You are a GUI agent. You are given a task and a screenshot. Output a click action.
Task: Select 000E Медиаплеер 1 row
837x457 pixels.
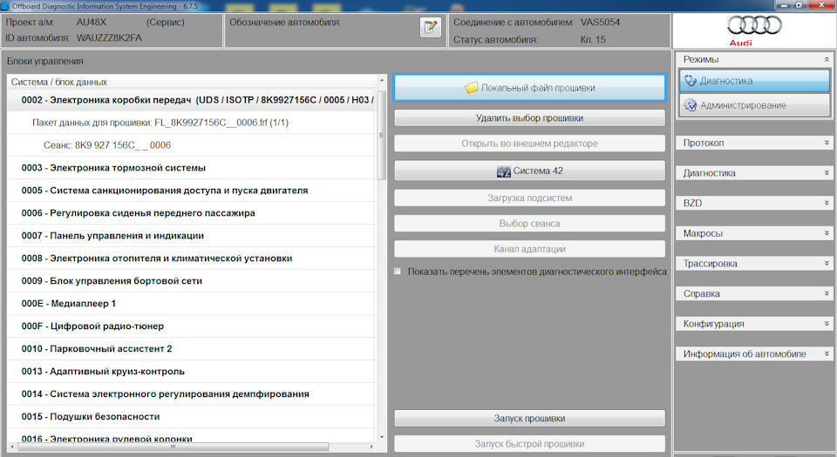point(192,304)
